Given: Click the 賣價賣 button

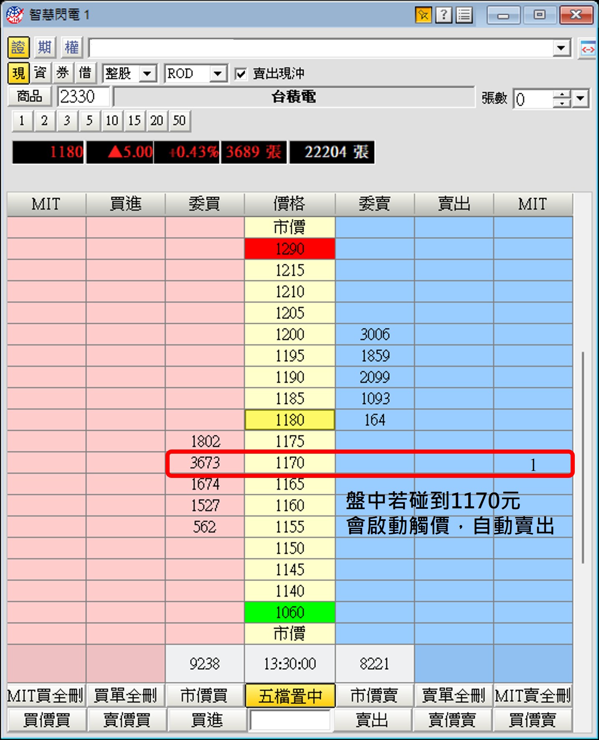Looking at the screenshot, I should [x=452, y=720].
